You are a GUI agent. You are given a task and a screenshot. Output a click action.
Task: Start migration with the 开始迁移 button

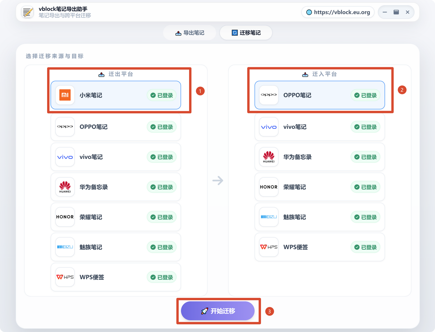(218, 311)
